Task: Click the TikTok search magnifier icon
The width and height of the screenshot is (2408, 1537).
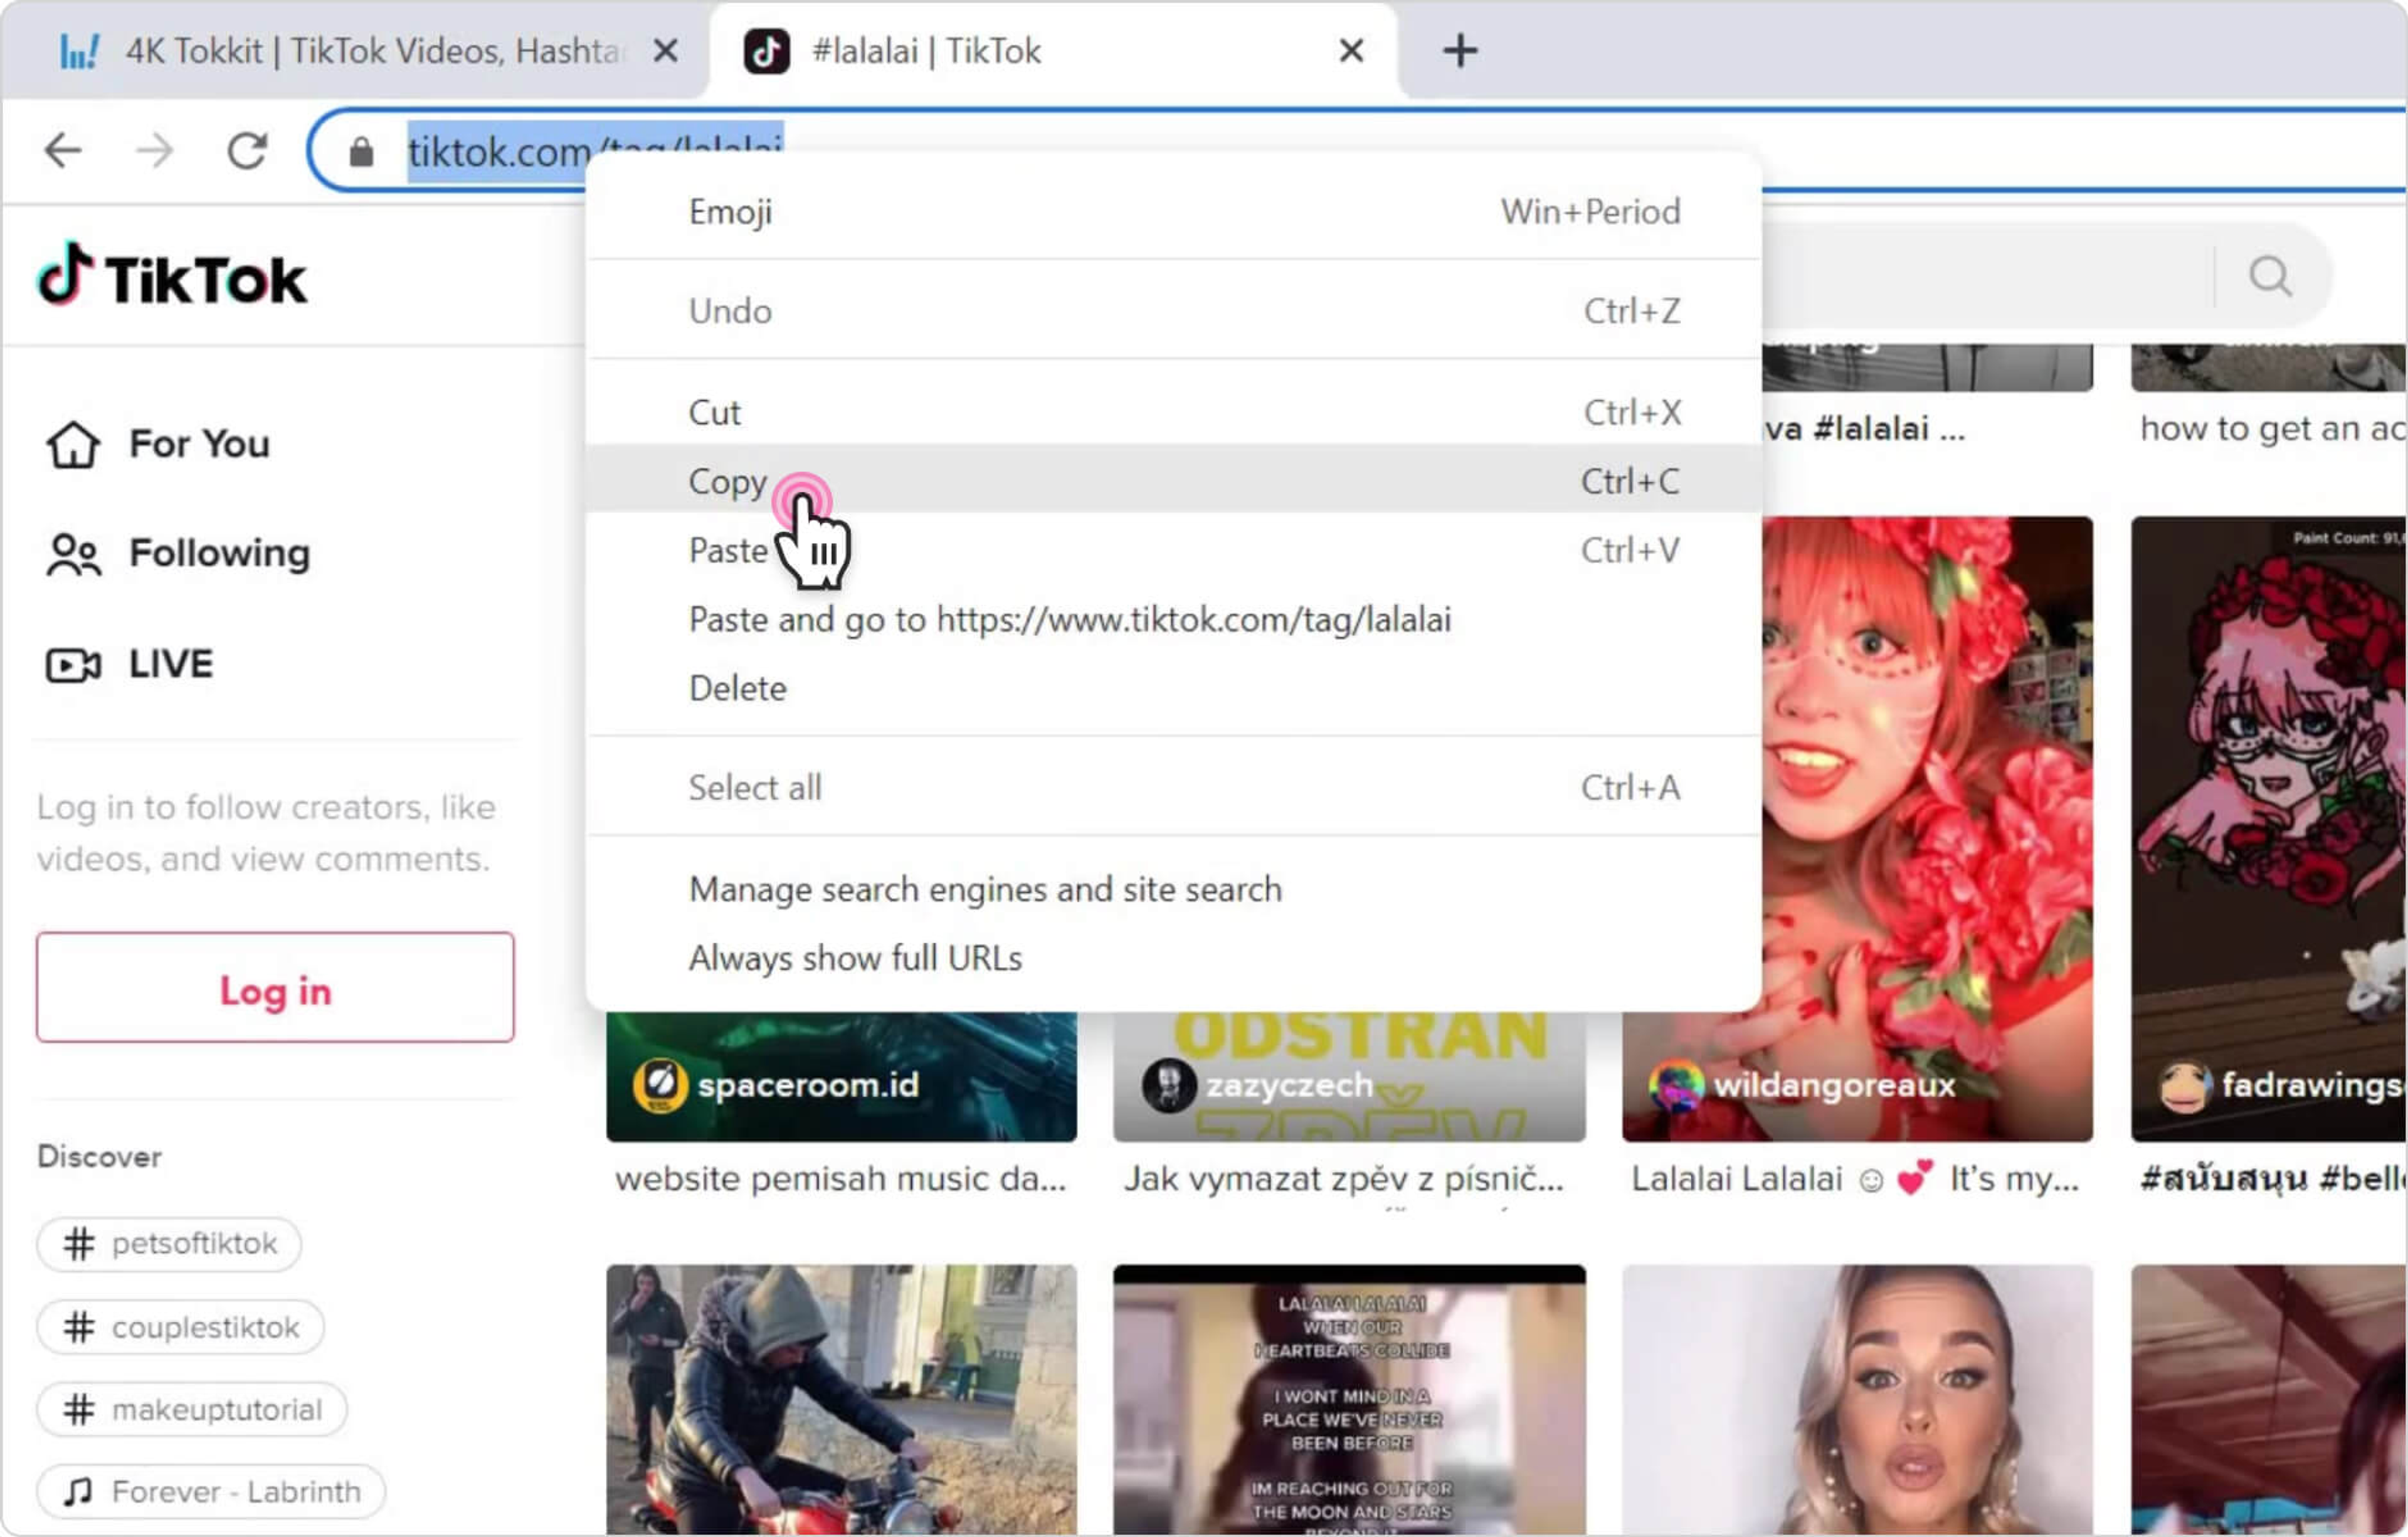Action: (x=2269, y=275)
